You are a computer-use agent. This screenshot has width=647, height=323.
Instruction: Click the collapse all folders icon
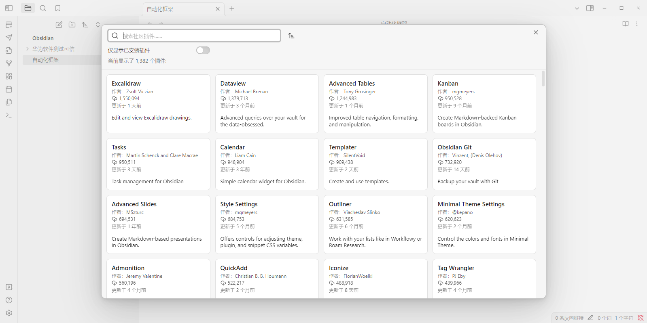click(x=98, y=25)
